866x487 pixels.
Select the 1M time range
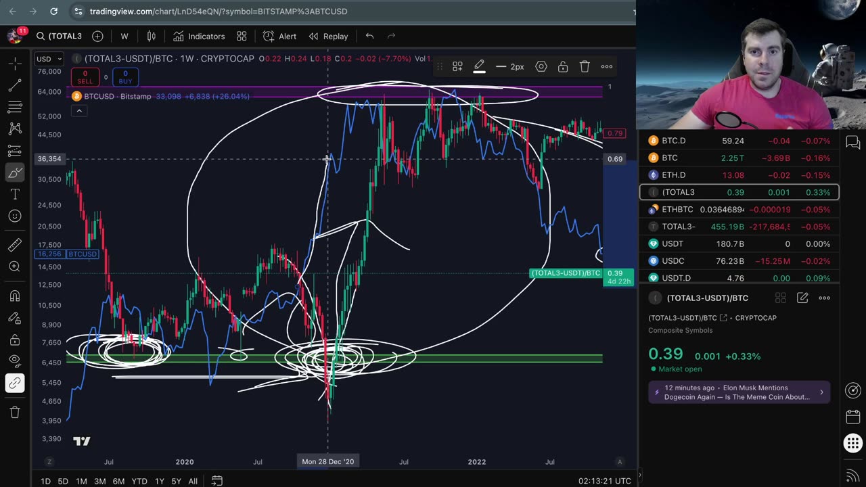[x=81, y=481]
